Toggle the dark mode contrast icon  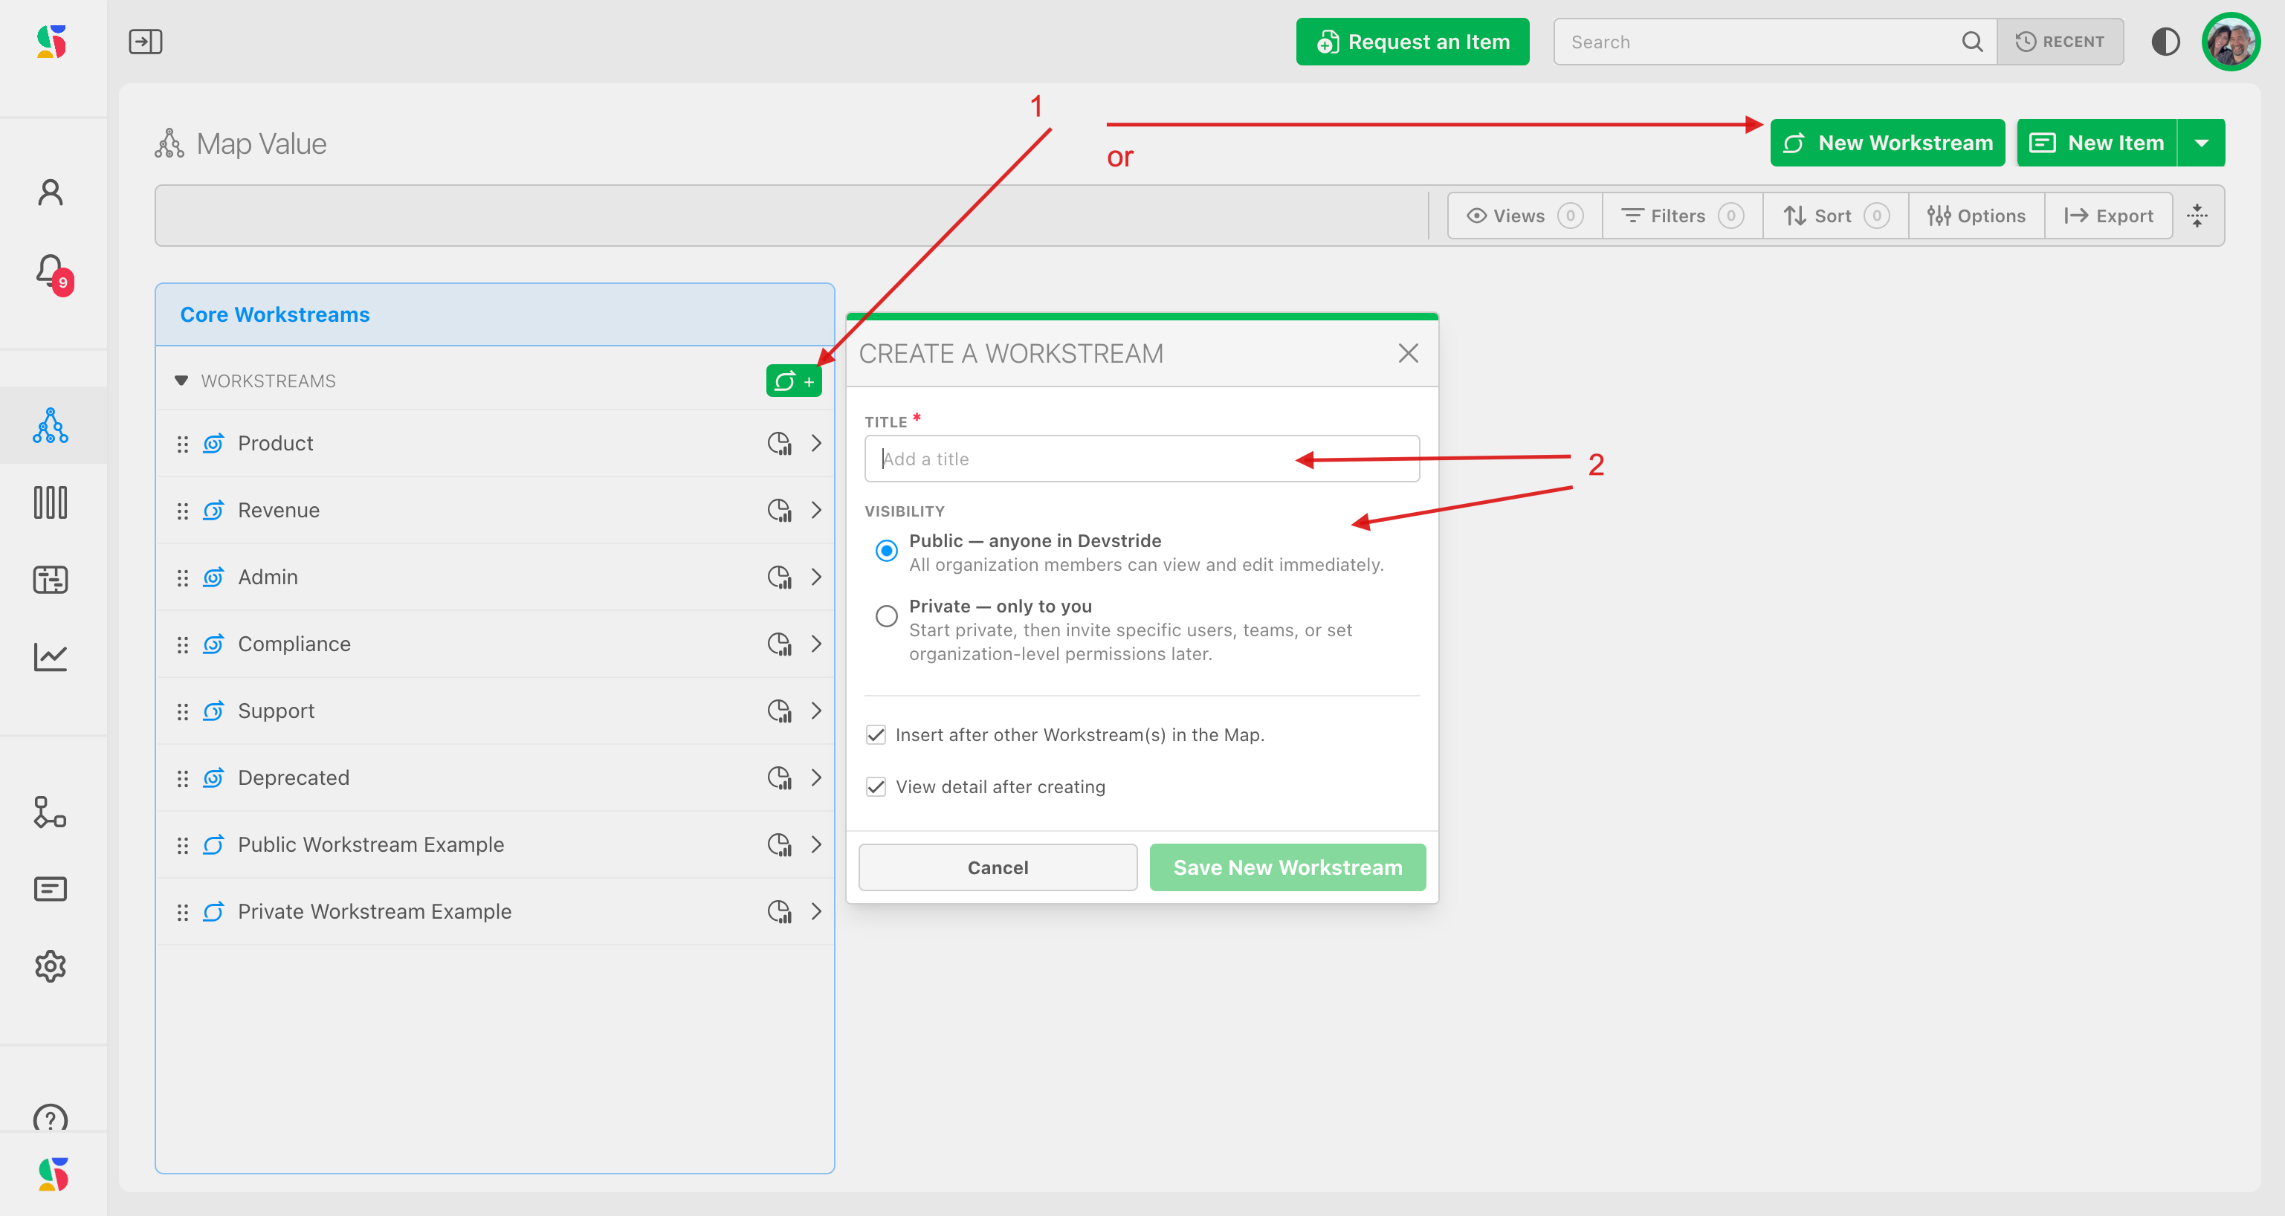pos(2165,42)
